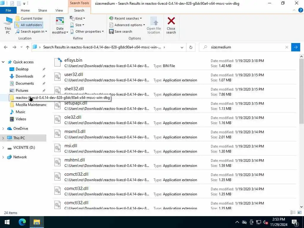Switch to the Home ribbon tab
304x228 pixels.
(25, 10)
